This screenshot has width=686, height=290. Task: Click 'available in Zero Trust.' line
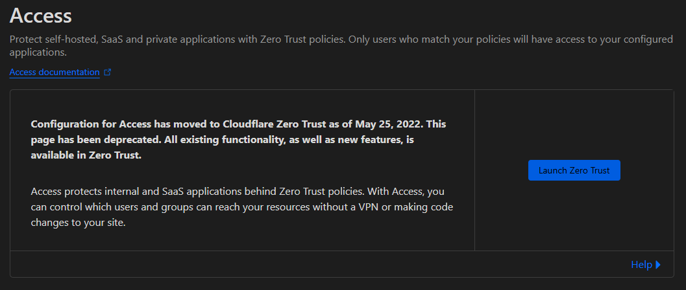point(86,156)
